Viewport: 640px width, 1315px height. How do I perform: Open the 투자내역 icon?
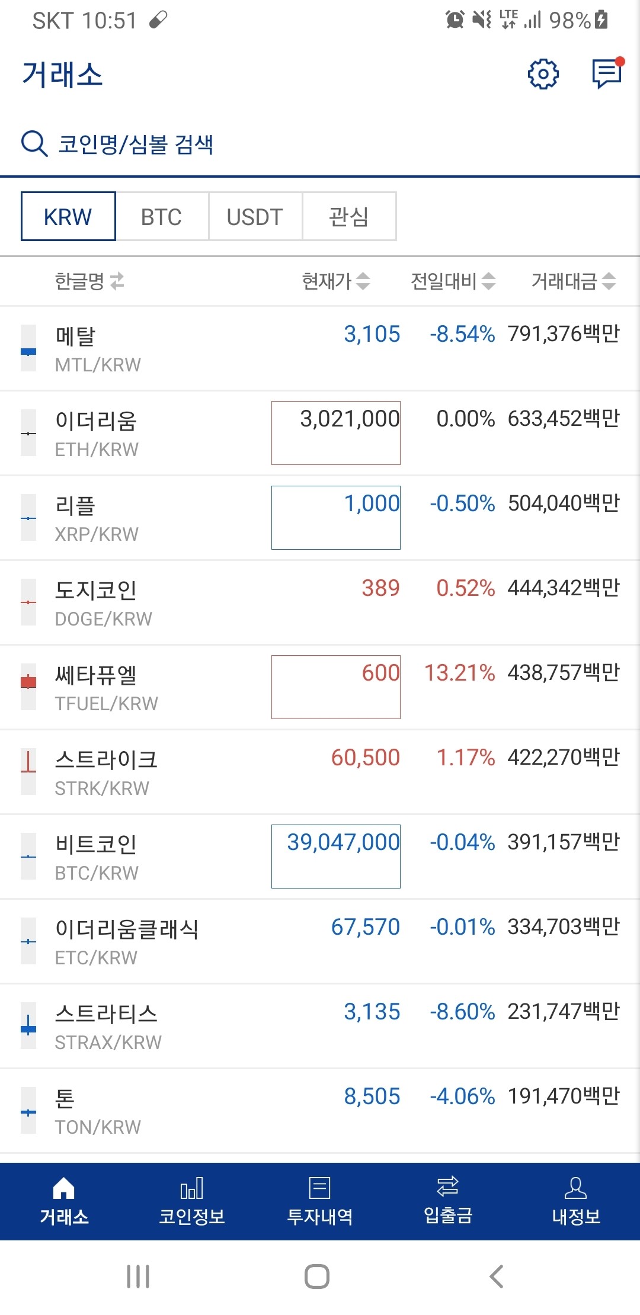point(320,1202)
